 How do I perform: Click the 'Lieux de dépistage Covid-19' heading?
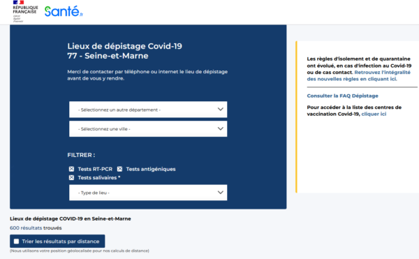124,46
